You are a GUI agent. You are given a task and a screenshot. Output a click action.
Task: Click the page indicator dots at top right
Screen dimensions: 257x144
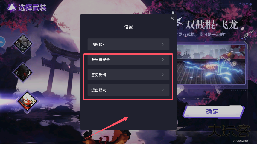point(245,4)
